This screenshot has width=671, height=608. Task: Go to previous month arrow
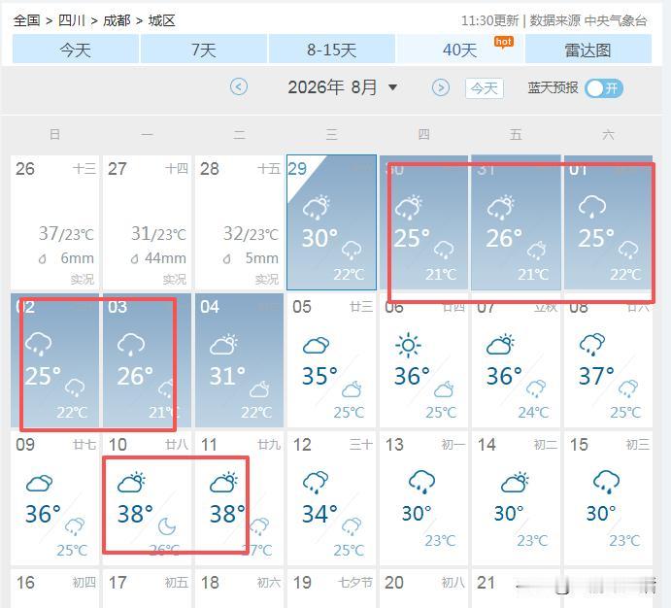239,86
